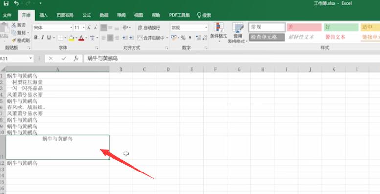Decrease decimal places
This screenshot has width=380, height=194.
coord(205,38)
